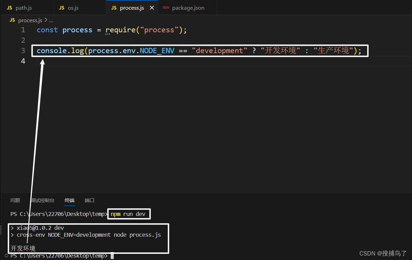The width and height of the screenshot is (412, 260).
Task: Switch to the os.js tab
Action: tap(80, 8)
